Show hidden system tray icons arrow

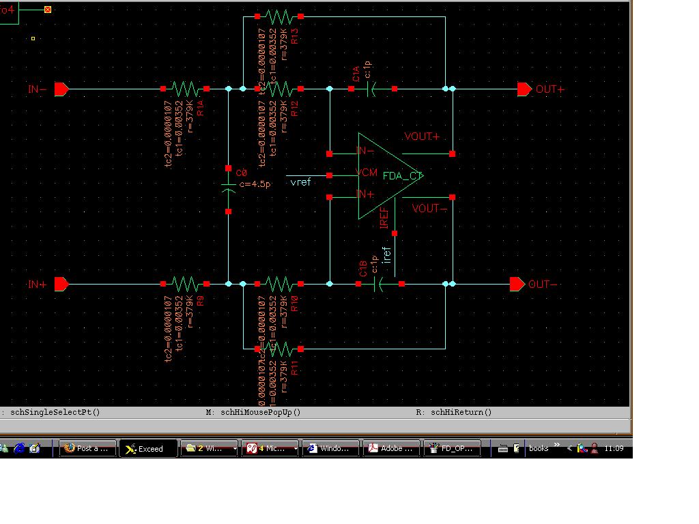(x=569, y=449)
